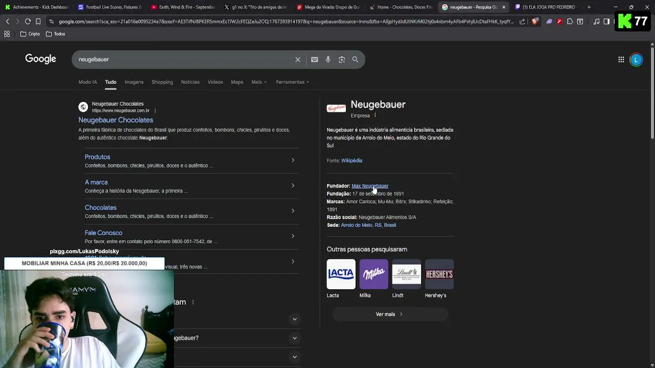This screenshot has height=368, width=655.
Task: Search by image with the Google Lens icon
Action: 342,59
